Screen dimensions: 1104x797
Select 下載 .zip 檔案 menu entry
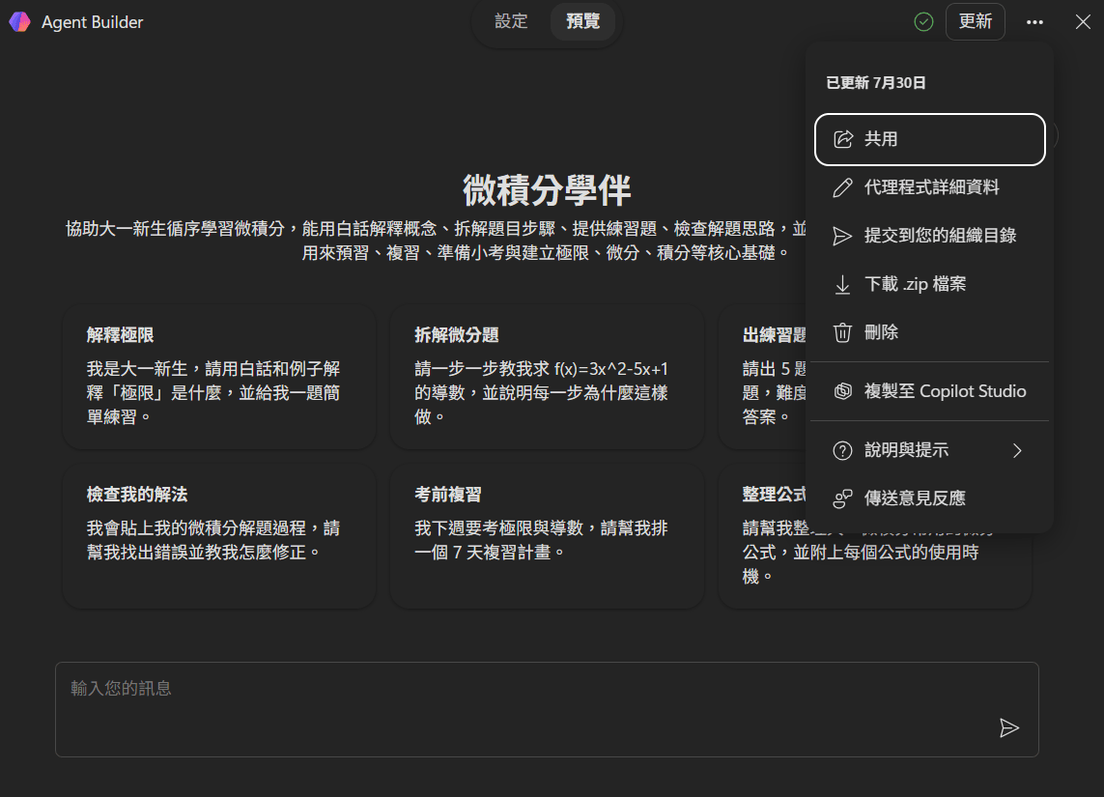(x=929, y=284)
